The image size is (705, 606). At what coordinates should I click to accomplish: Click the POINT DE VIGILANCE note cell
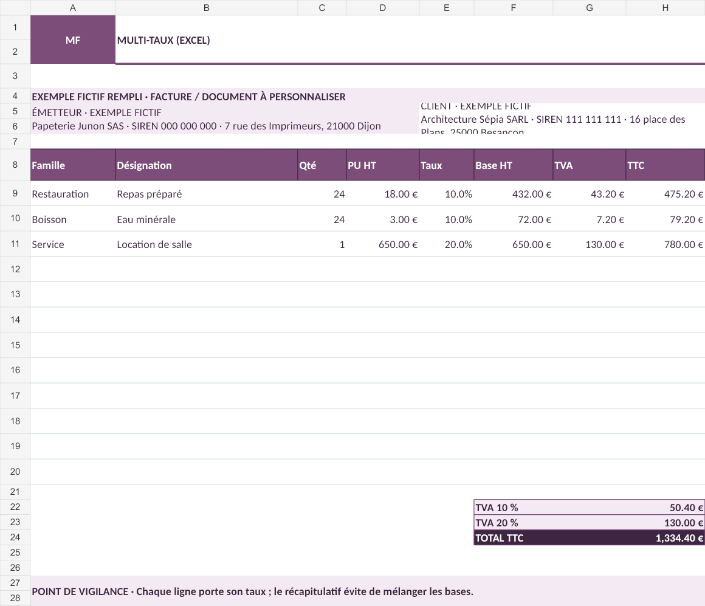pos(368,591)
